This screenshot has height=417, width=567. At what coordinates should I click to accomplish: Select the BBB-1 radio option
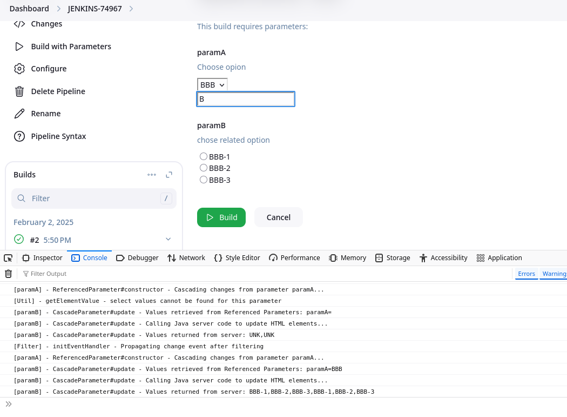click(x=204, y=156)
